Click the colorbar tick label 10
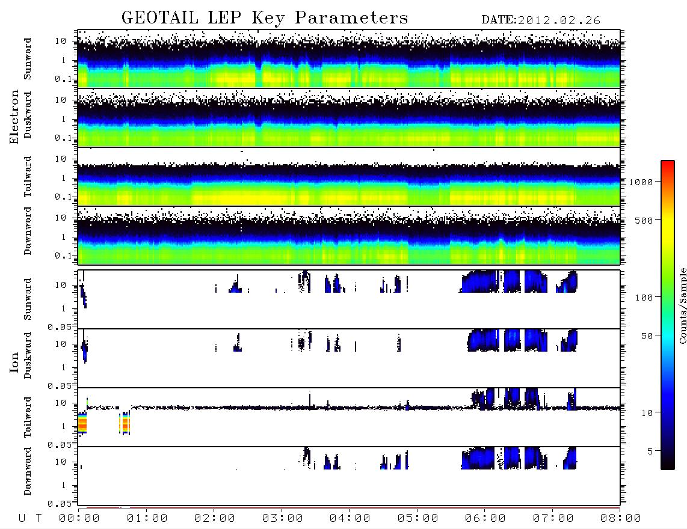The width and height of the screenshot is (687, 529). [x=647, y=413]
